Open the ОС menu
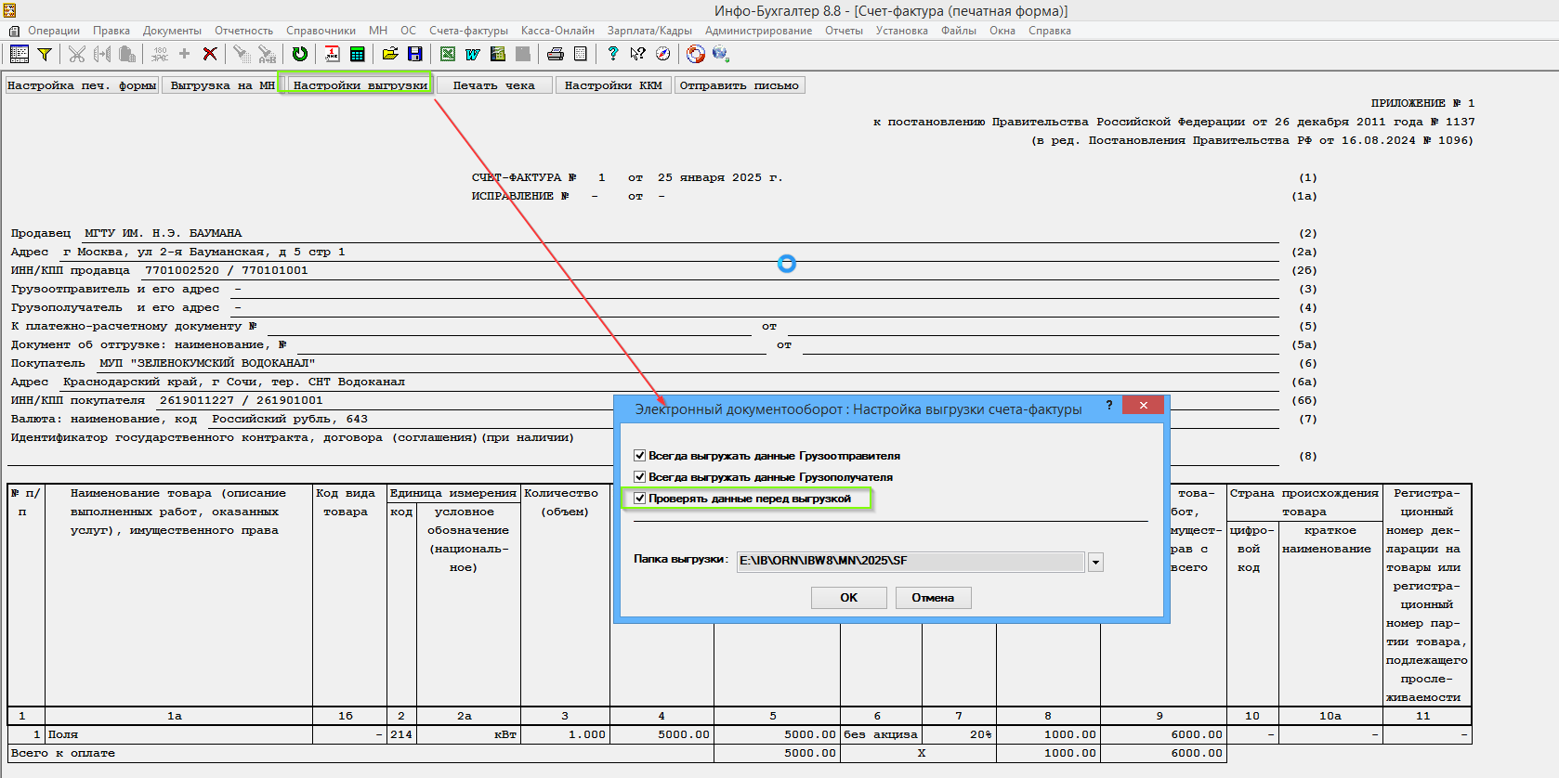 click(408, 31)
